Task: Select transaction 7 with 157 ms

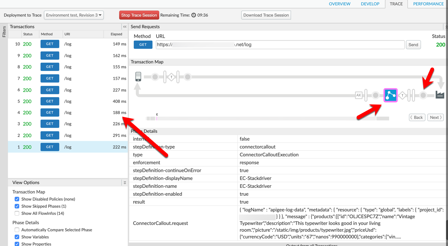Action: click(68, 78)
